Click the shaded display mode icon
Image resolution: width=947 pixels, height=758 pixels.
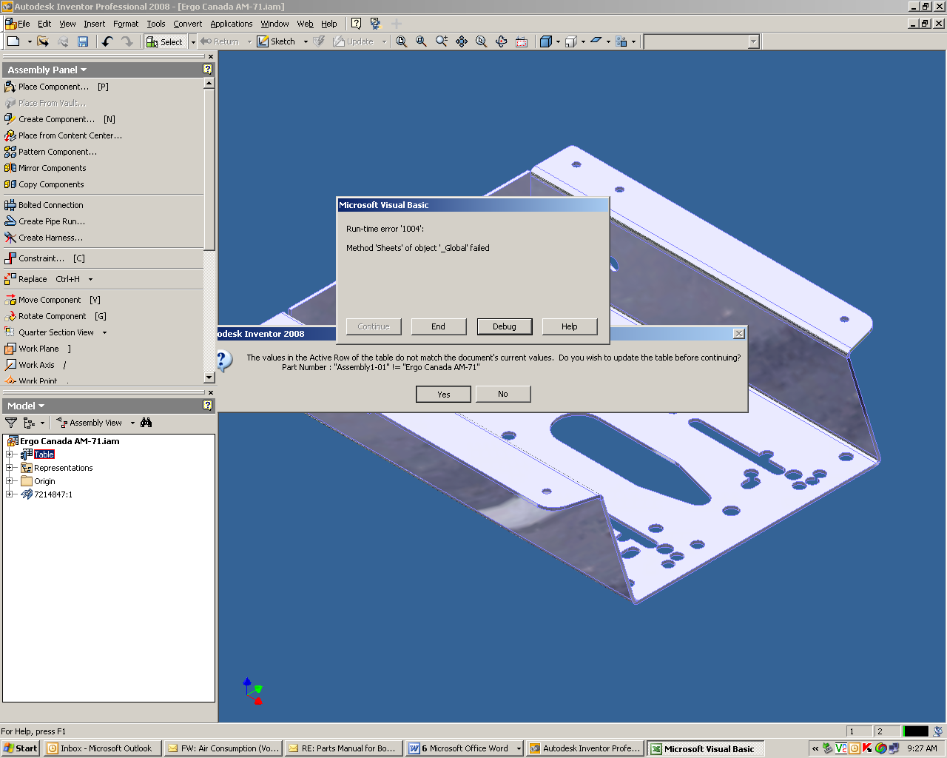(x=546, y=41)
